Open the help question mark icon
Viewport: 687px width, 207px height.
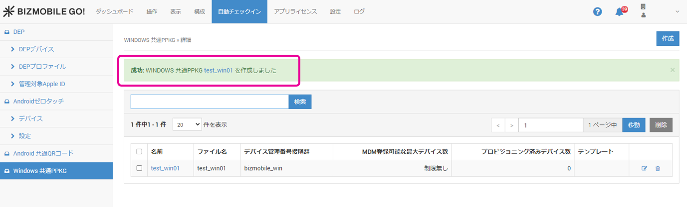click(597, 11)
